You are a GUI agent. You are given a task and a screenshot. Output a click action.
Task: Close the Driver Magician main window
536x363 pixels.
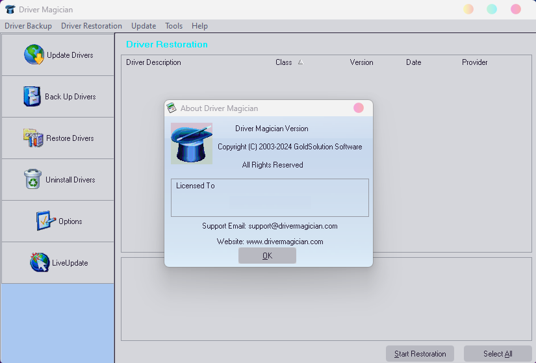(515, 9)
